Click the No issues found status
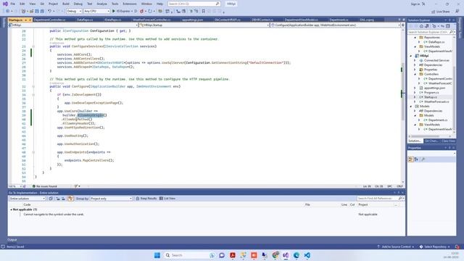Image resolution: width=464 pixels, height=261 pixels. click(44, 186)
